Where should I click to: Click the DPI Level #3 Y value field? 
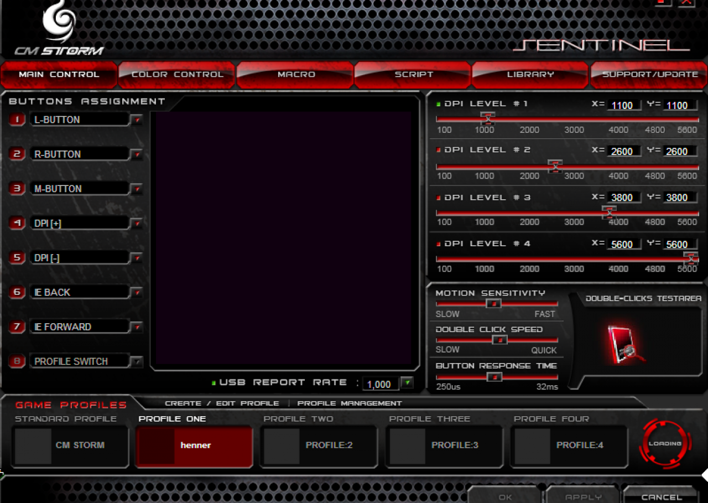pyautogui.click(x=680, y=198)
